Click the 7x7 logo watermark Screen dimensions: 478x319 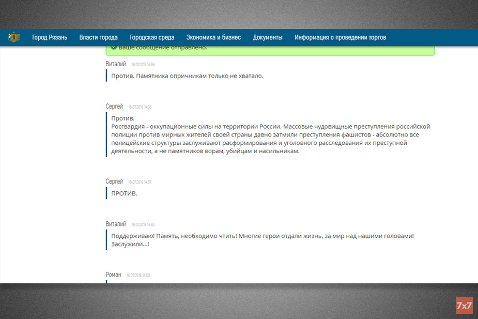tap(464, 306)
